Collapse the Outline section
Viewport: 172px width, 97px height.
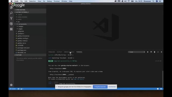click(30, 55)
